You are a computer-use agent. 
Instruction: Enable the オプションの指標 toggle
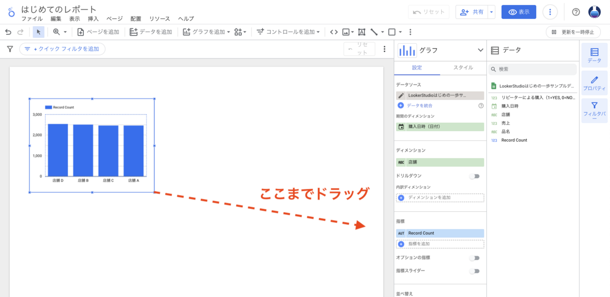tap(474, 258)
